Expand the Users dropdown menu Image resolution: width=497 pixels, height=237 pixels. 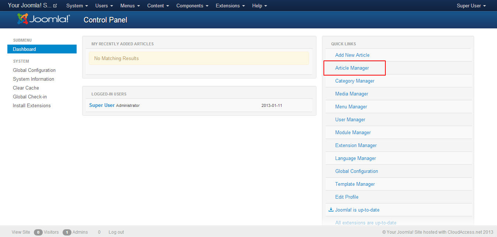coord(104,6)
